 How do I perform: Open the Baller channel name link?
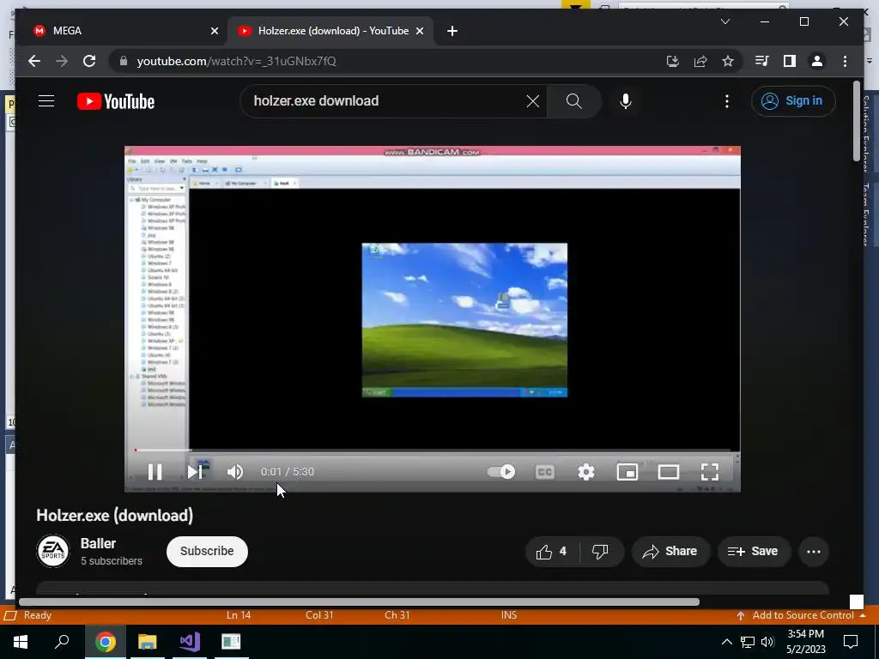tap(98, 543)
